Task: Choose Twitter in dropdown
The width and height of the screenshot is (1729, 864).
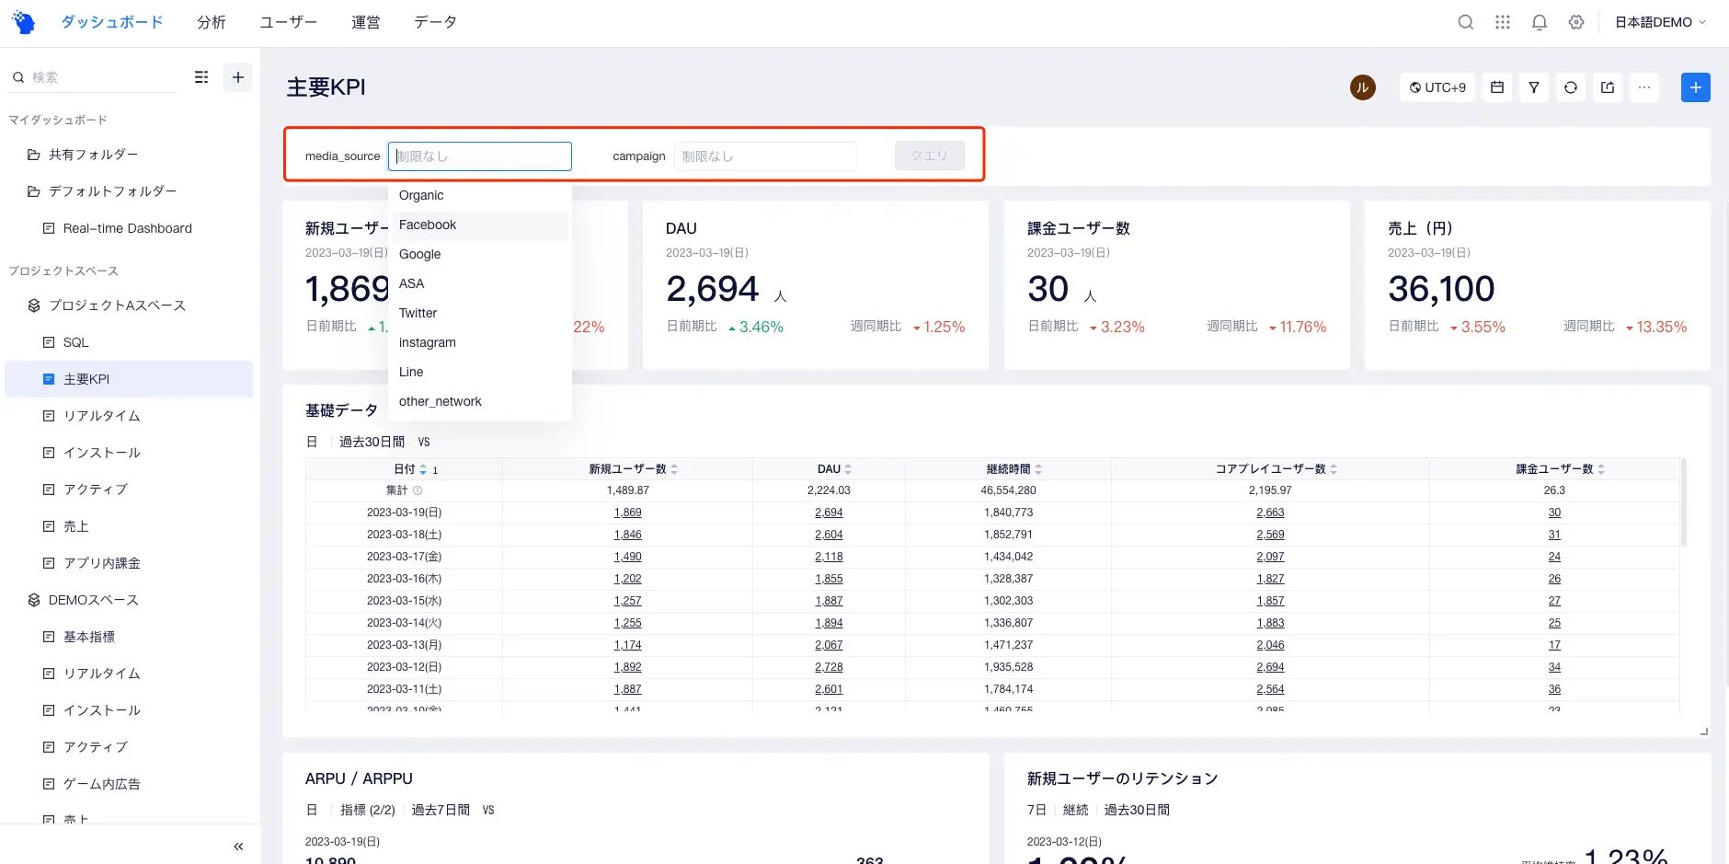Action: click(x=480, y=313)
